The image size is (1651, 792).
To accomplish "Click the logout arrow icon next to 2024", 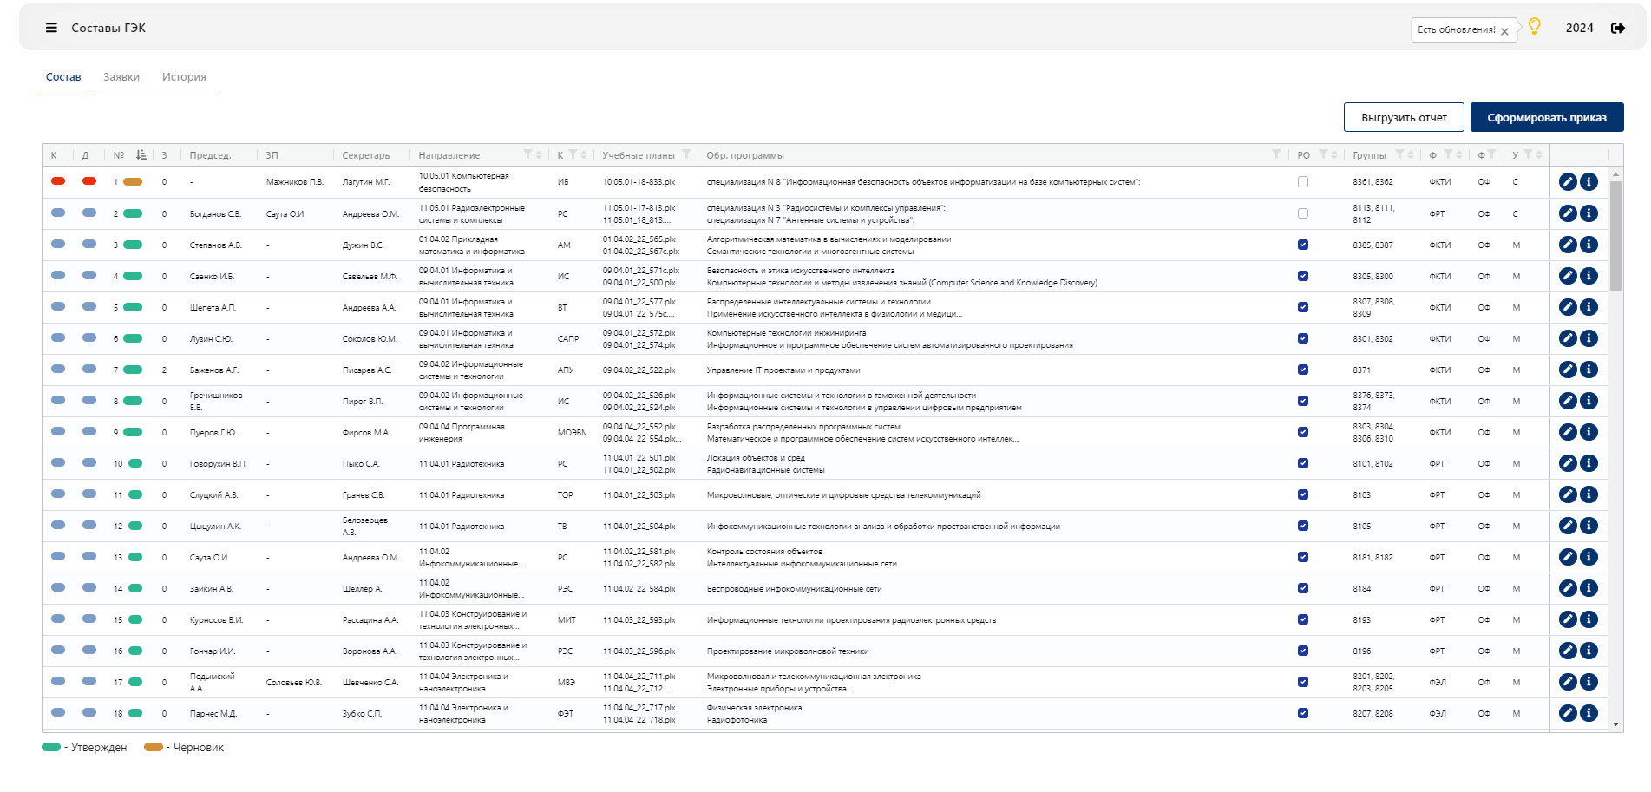I will tap(1618, 28).
